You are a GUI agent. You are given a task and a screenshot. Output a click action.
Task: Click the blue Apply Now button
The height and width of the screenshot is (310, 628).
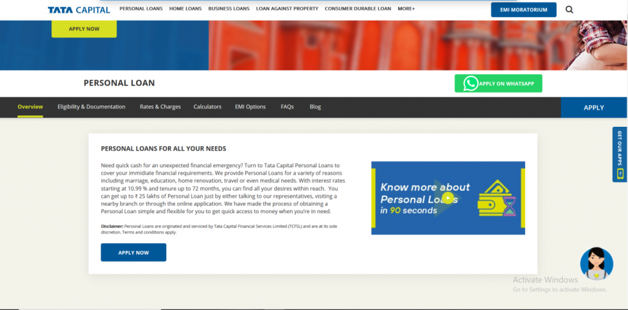coord(133,252)
